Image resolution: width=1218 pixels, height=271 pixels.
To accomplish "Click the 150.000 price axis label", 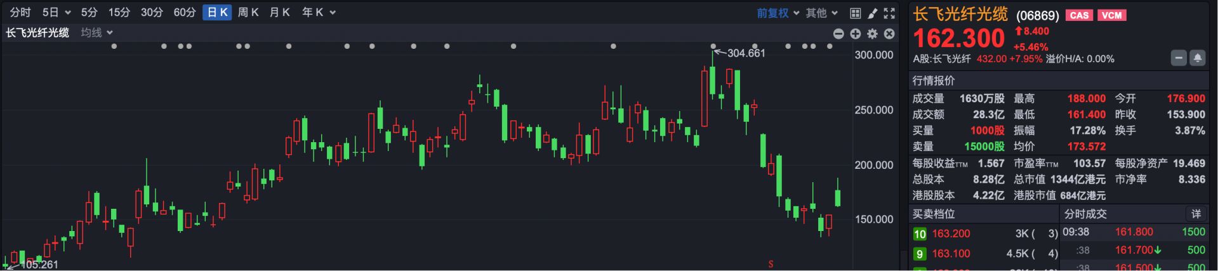I will (874, 220).
